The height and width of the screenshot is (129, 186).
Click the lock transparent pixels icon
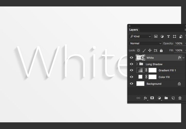(x=138, y=50)
